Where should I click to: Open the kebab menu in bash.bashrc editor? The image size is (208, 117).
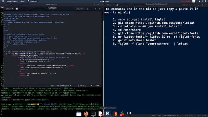click(87, 9)
